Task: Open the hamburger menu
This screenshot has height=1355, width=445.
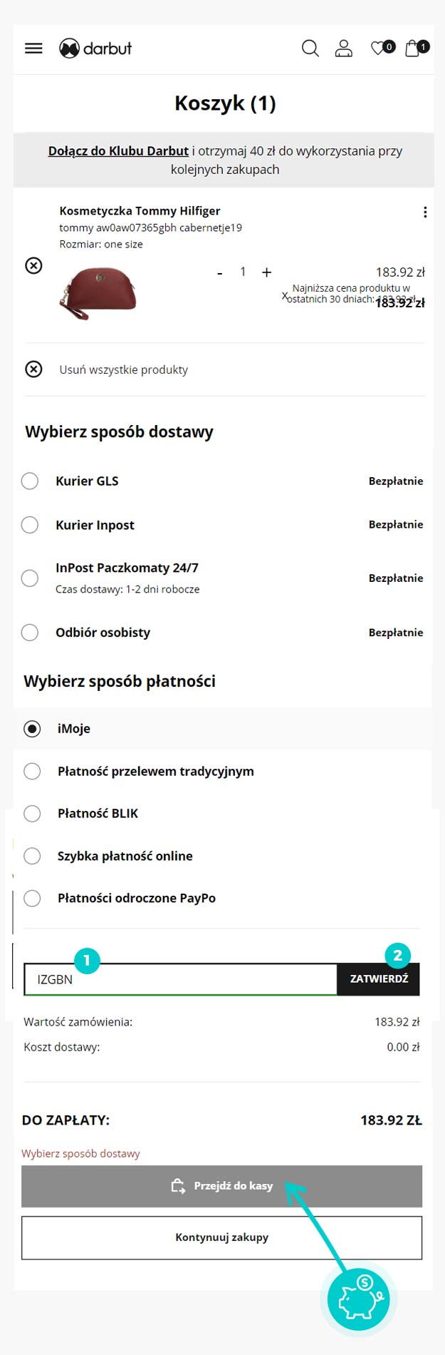Action: pyautogui.click(x=33, y=48)
